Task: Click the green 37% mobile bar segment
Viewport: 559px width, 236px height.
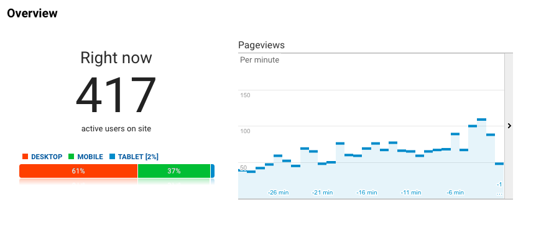Action: tap(174, 171)
